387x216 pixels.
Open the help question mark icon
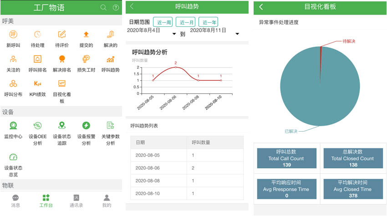pos(116,7)
